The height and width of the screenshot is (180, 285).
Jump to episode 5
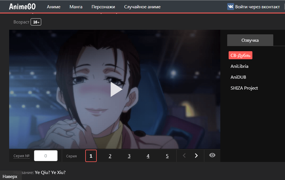pos(167,156)
